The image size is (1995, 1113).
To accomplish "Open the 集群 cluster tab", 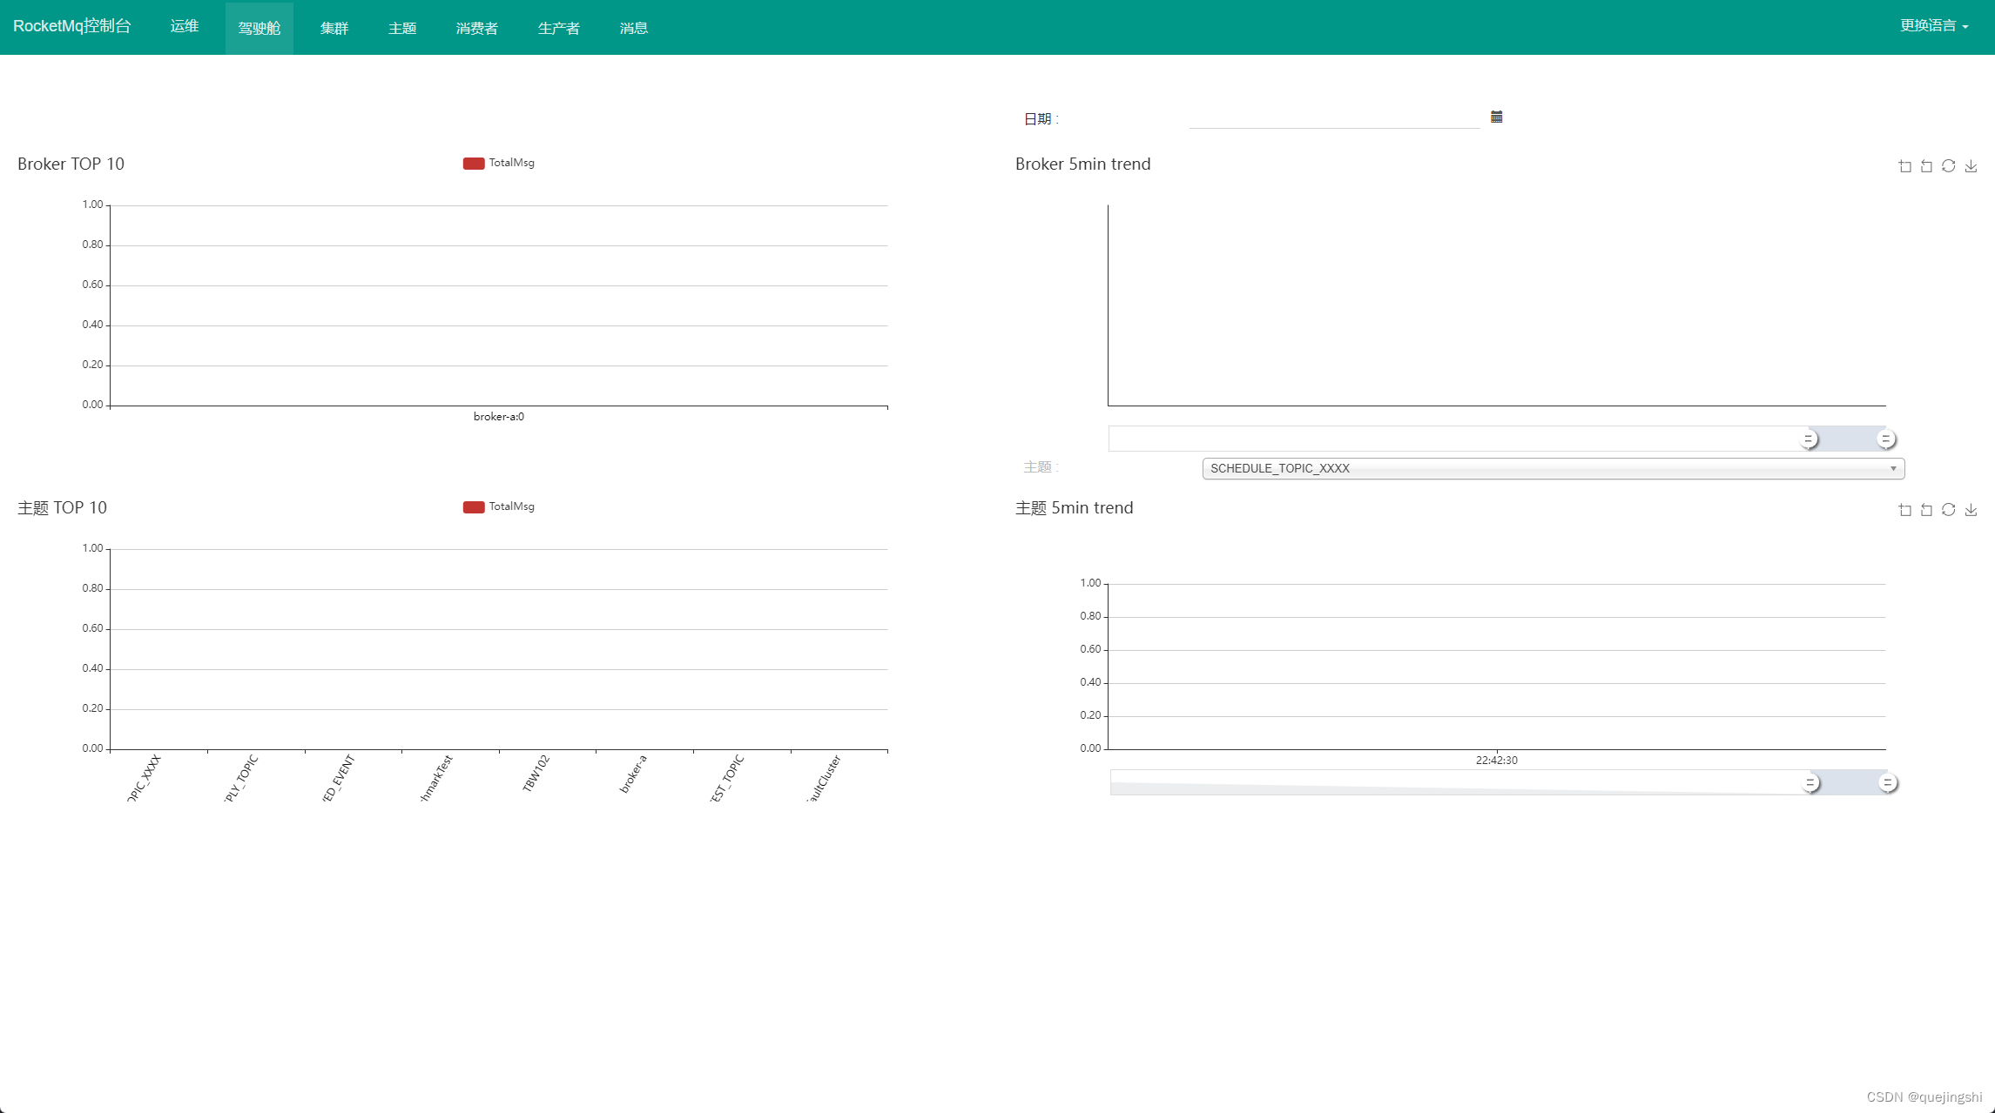I will coord(334,28).
